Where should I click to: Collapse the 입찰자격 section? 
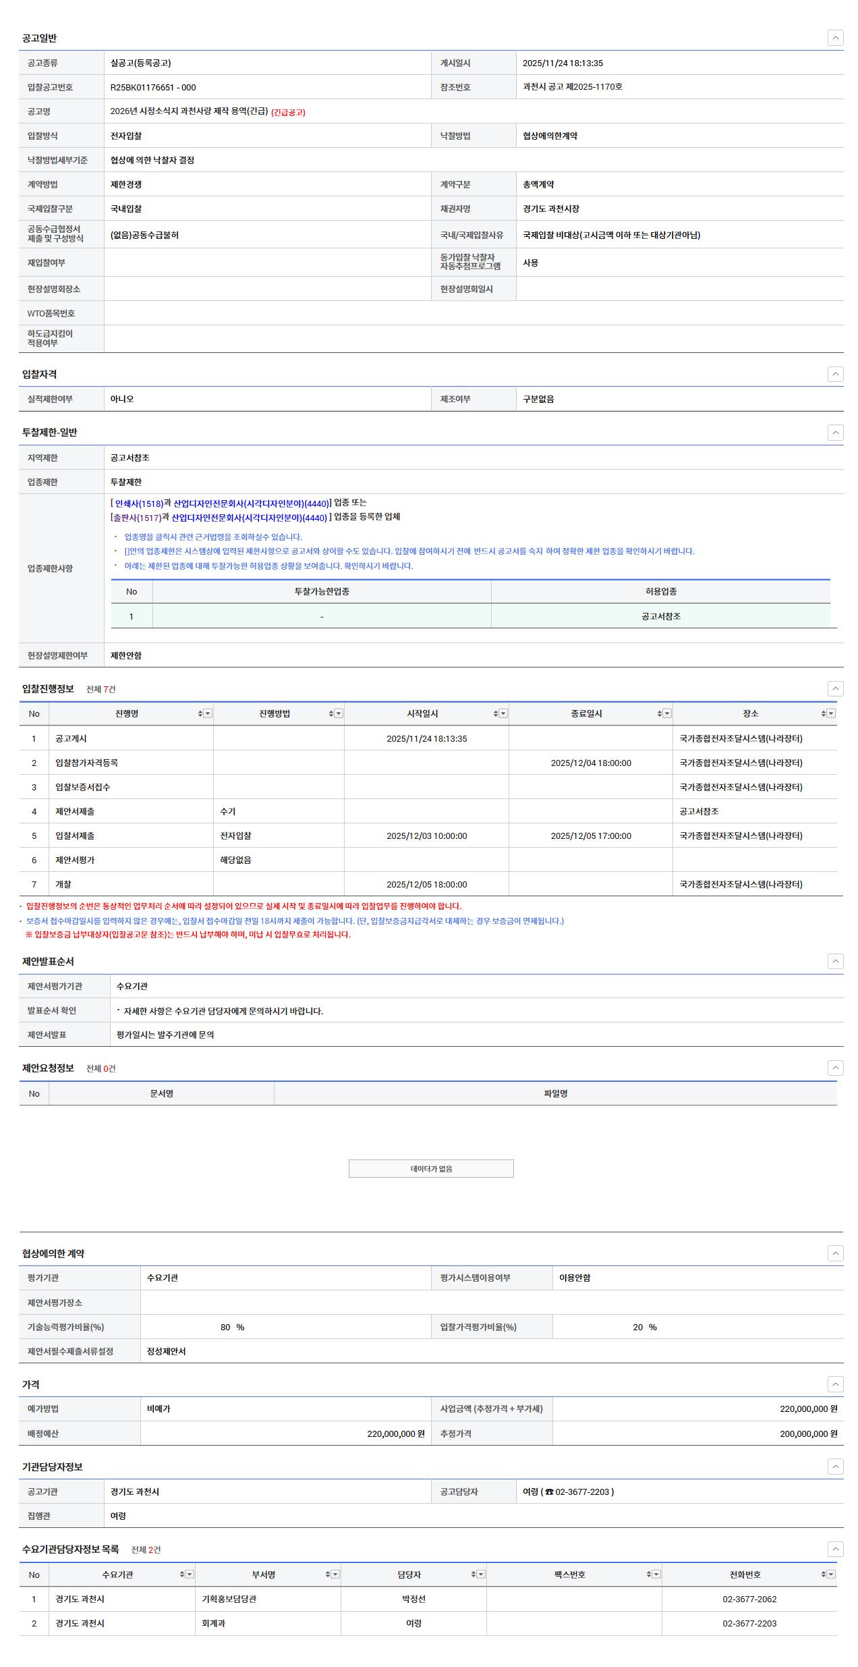(835, 374)
